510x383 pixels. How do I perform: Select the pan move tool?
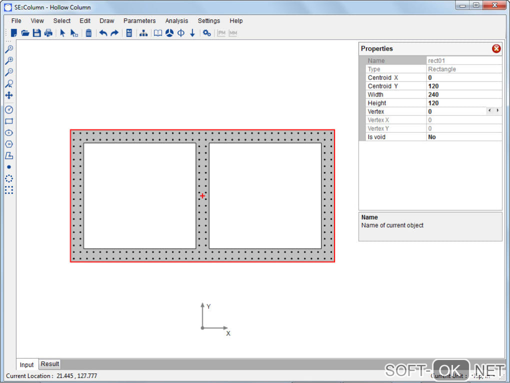point(9,95)
